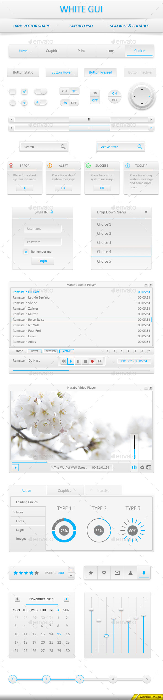
Task: Switch to Active tab in loading panel
Action: pos(27,490)
